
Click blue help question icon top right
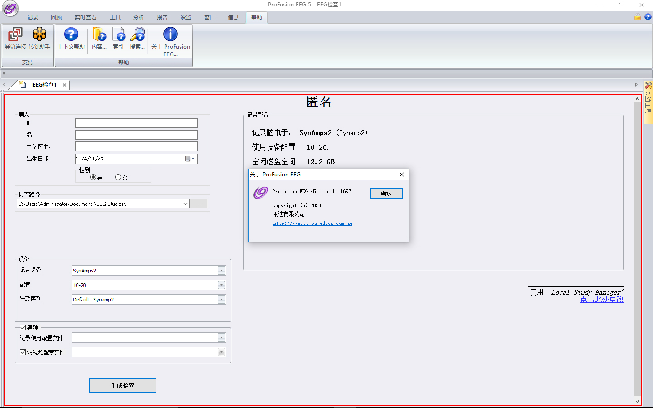tap(648, 17)
